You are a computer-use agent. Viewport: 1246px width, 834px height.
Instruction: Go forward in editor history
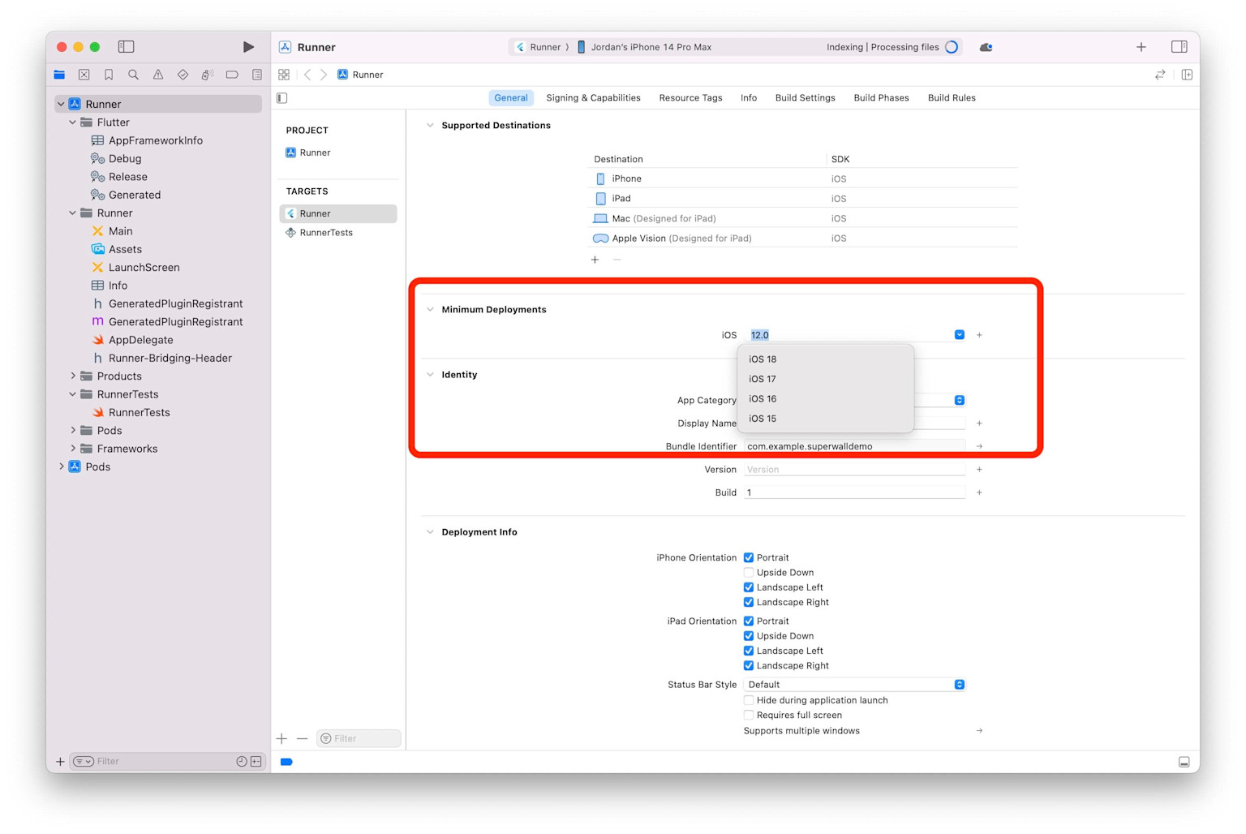pyautogui.click(x=324, y=75)
